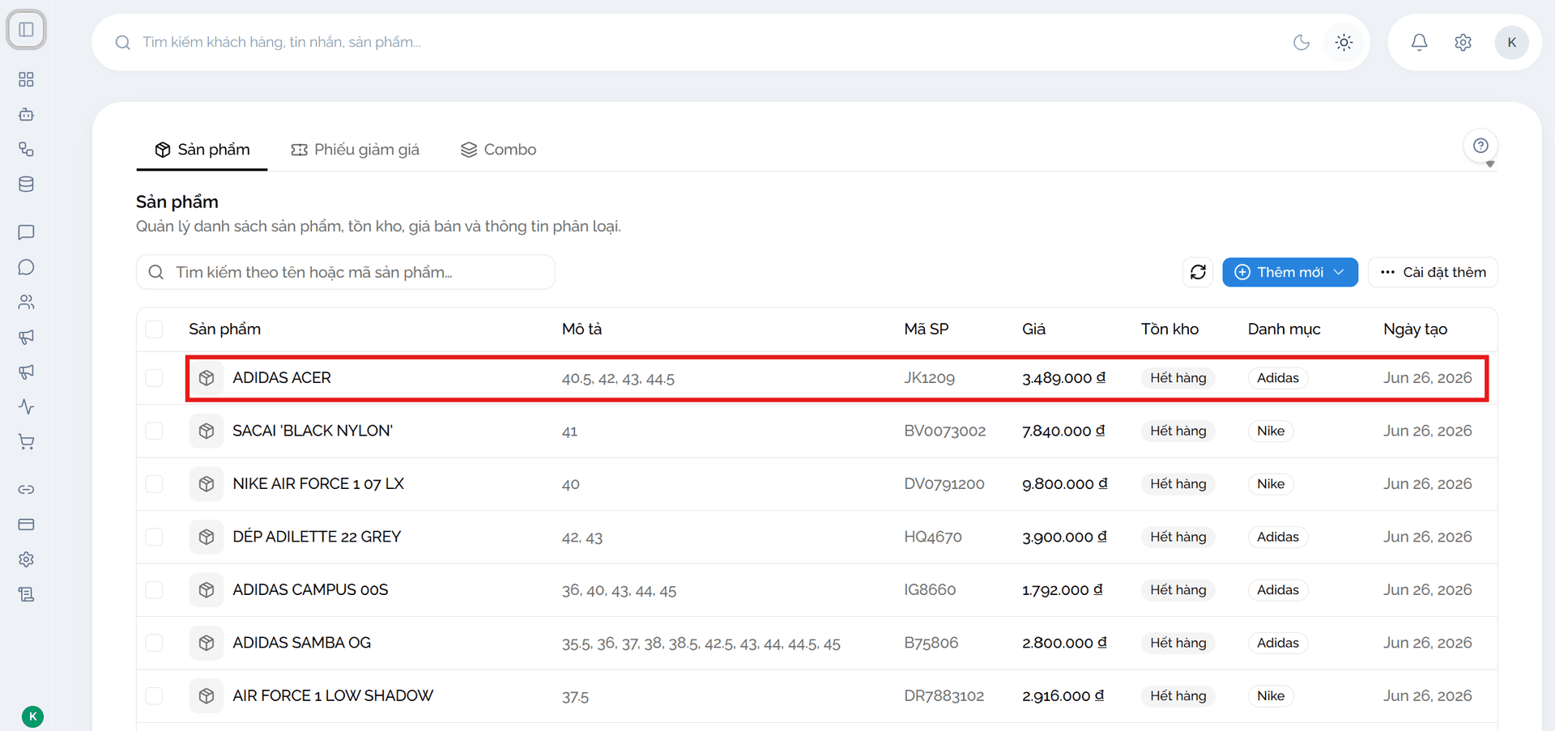Focus the product name or code search box
This screenshot has height=731, width=1555.
point(345,272)
